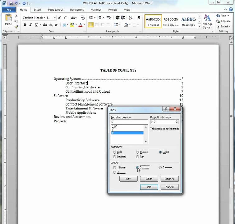This screenshot has height=224, width=235.
Task: Click the Tab stop position input field
Action: [x=129, y=122]
